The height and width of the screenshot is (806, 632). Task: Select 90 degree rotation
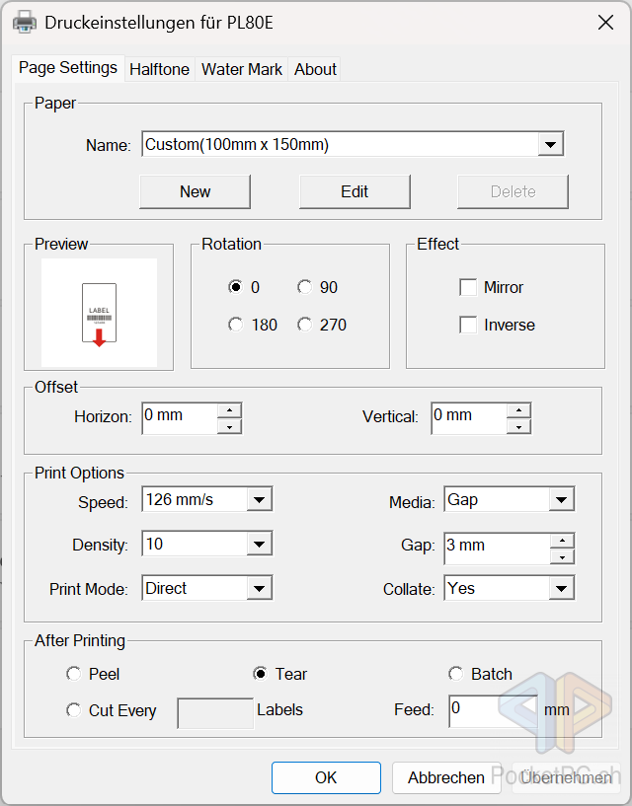tap(305, 287)
